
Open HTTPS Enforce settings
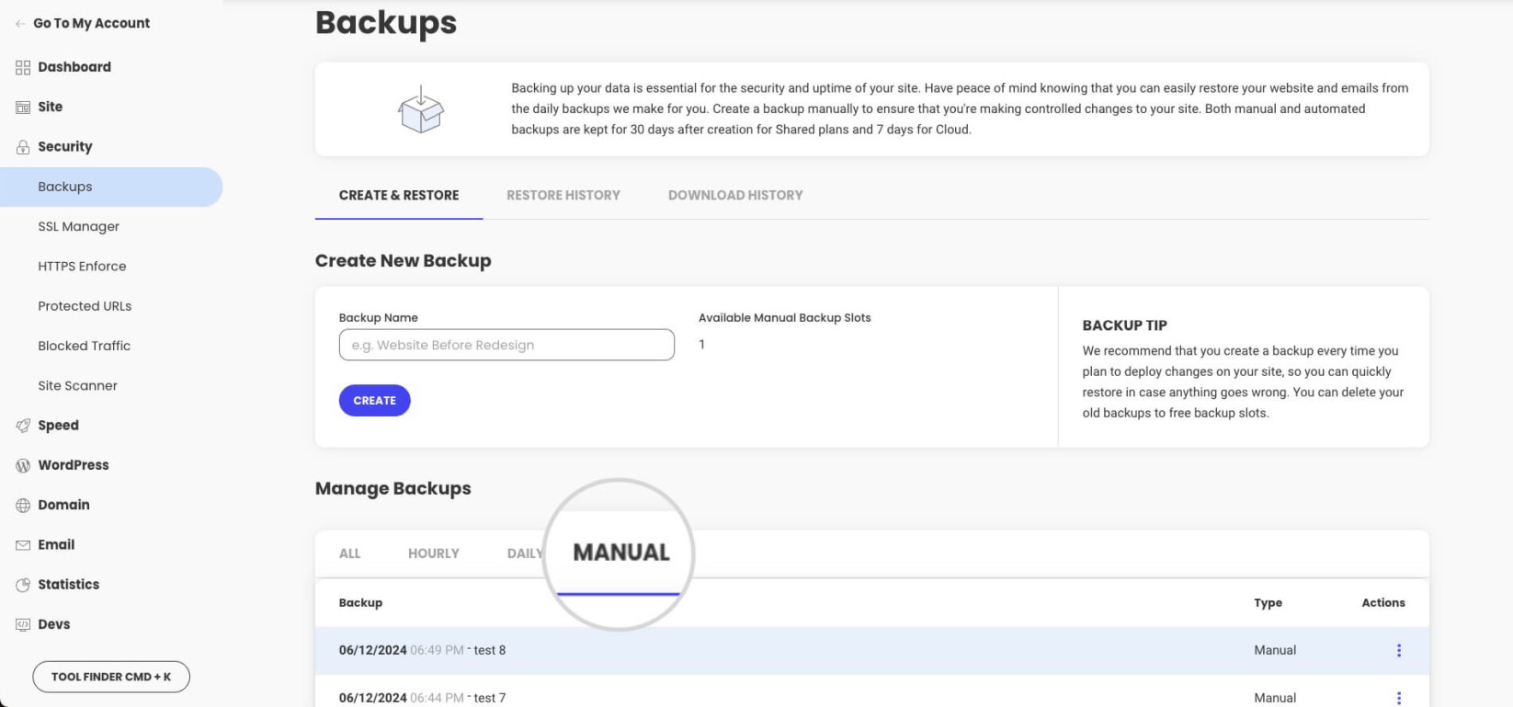82,267
